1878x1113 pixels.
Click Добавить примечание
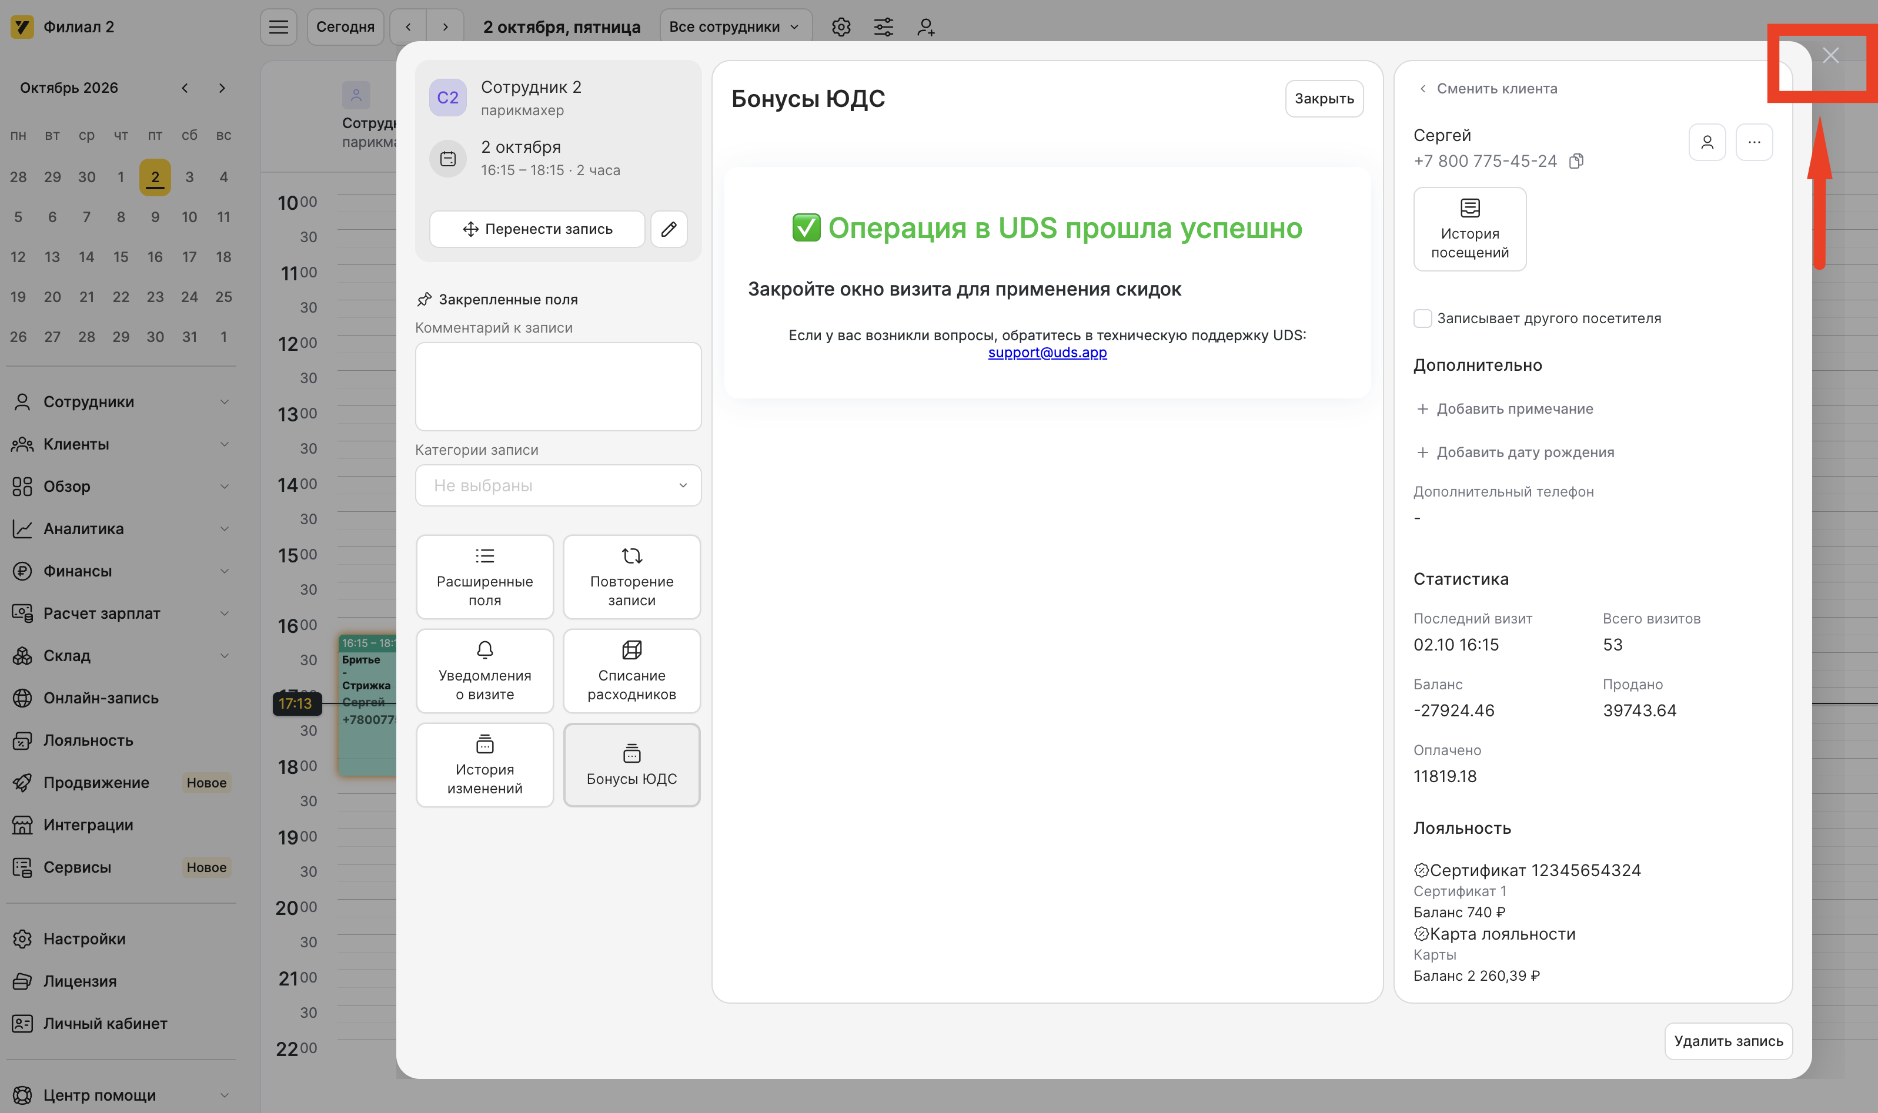tap(1505, 409)
